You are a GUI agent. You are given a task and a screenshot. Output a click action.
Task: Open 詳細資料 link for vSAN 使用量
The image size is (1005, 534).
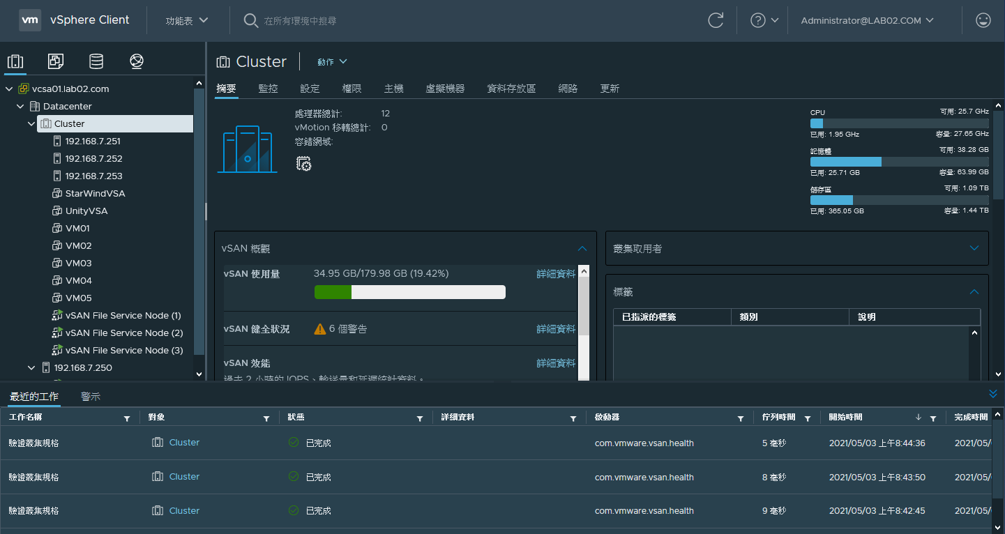[556, 274]
